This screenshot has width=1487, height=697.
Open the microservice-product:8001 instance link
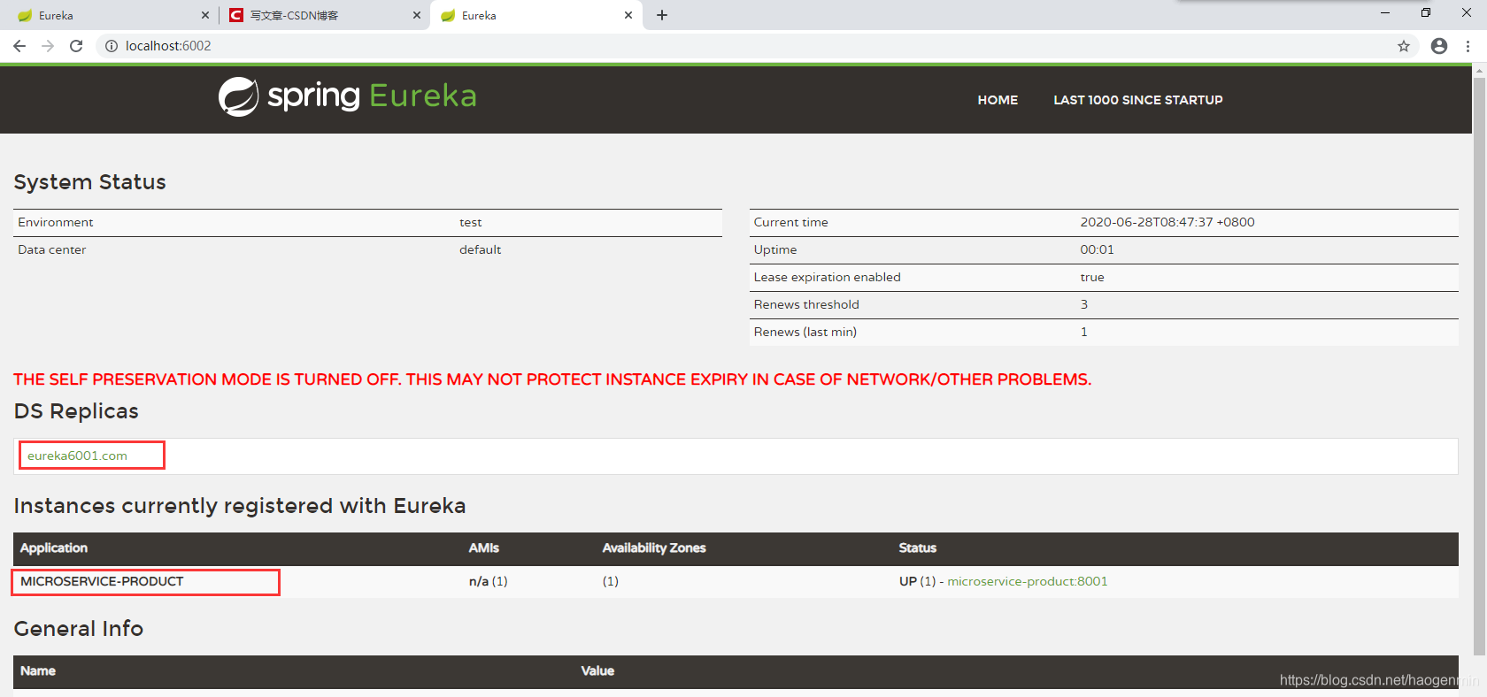1028,581
